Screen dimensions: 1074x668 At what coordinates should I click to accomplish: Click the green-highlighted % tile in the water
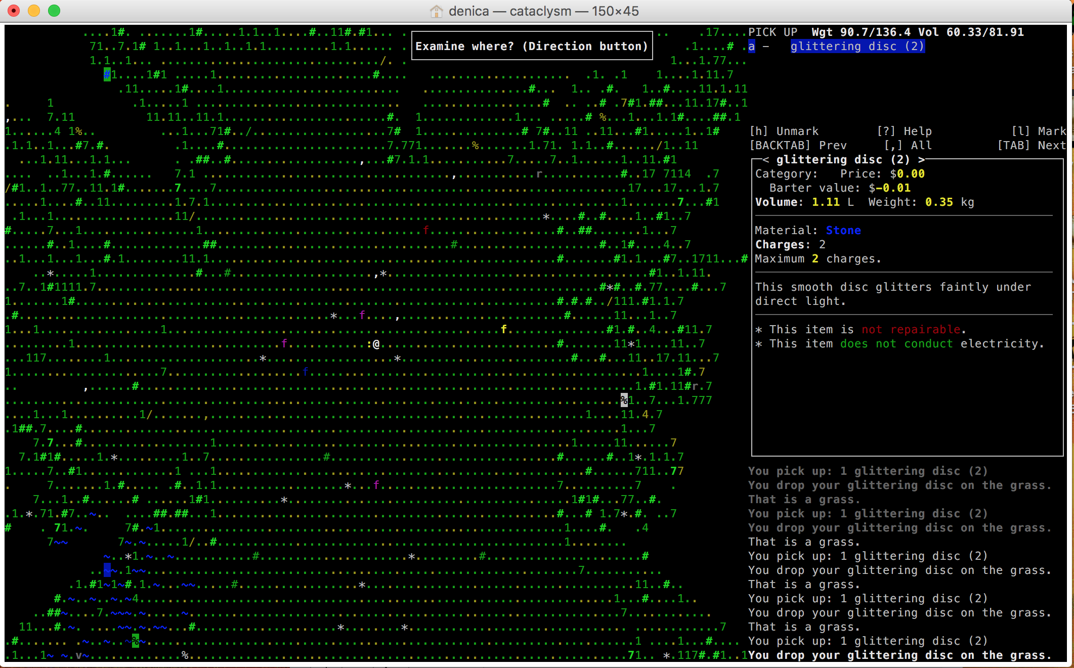[x=136, y=641]
